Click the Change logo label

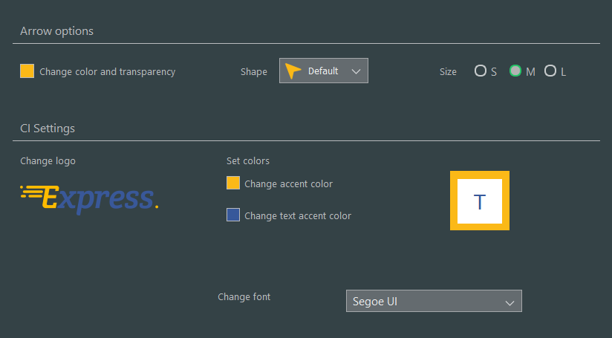click(48, 160)
